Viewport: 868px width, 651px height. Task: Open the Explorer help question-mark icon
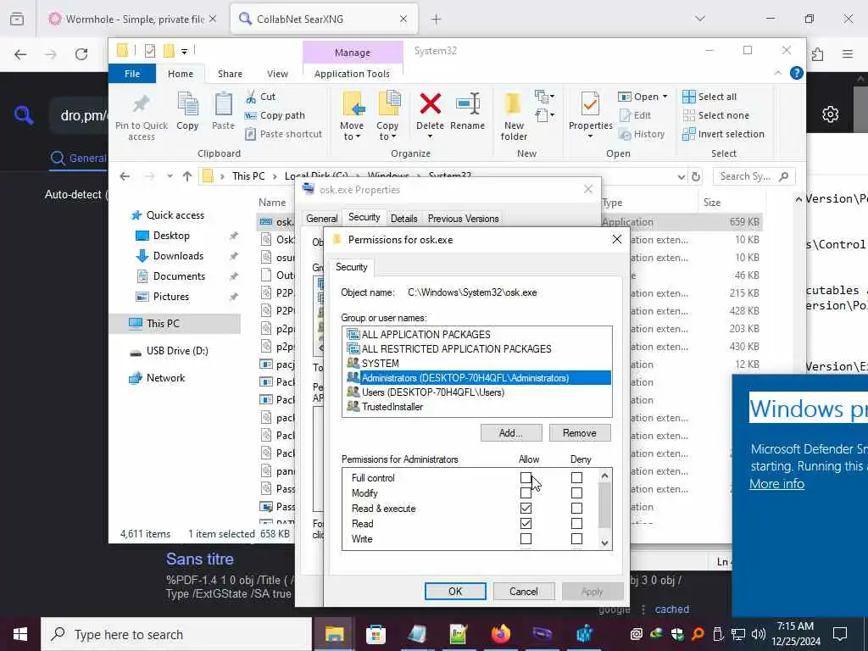[797, 73]
